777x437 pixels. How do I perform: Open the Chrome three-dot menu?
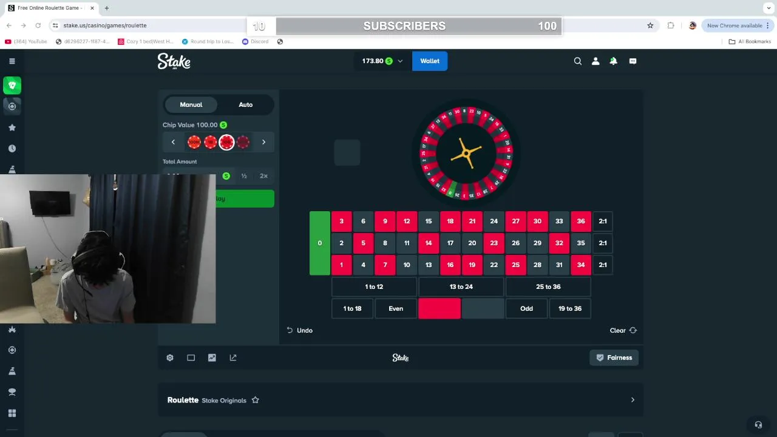pos(768,25)
